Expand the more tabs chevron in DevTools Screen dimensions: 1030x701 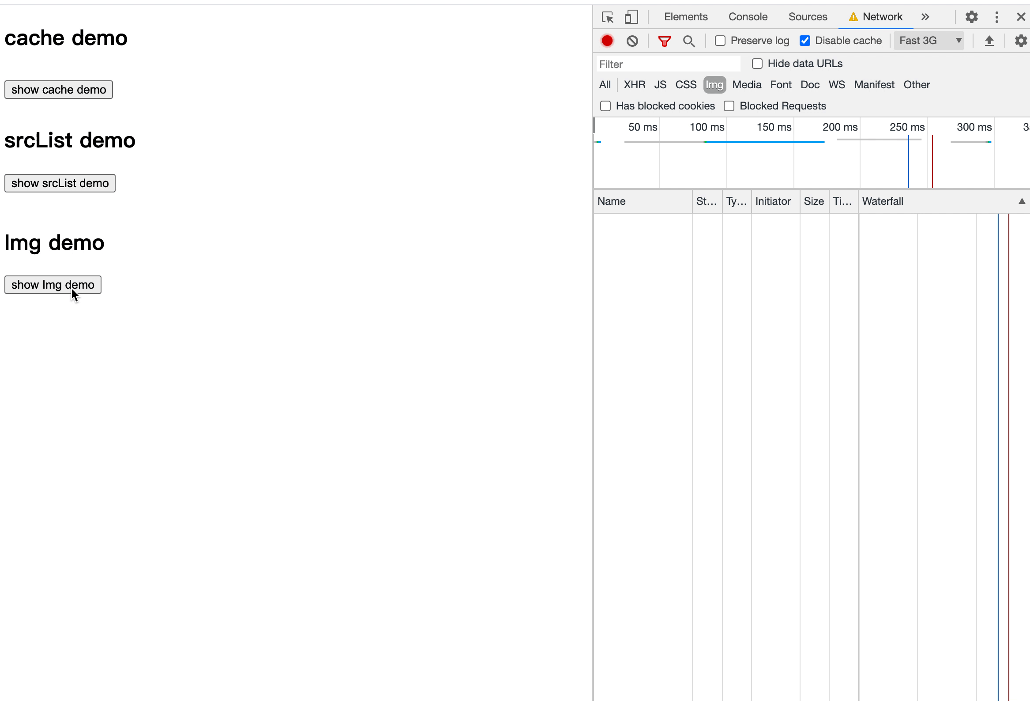[925, 16]
